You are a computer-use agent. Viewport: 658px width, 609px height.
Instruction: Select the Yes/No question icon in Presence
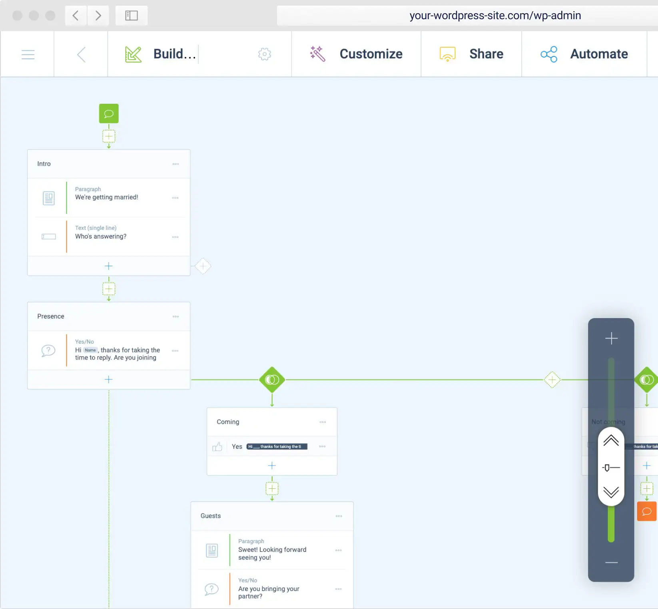pos(48,351)
